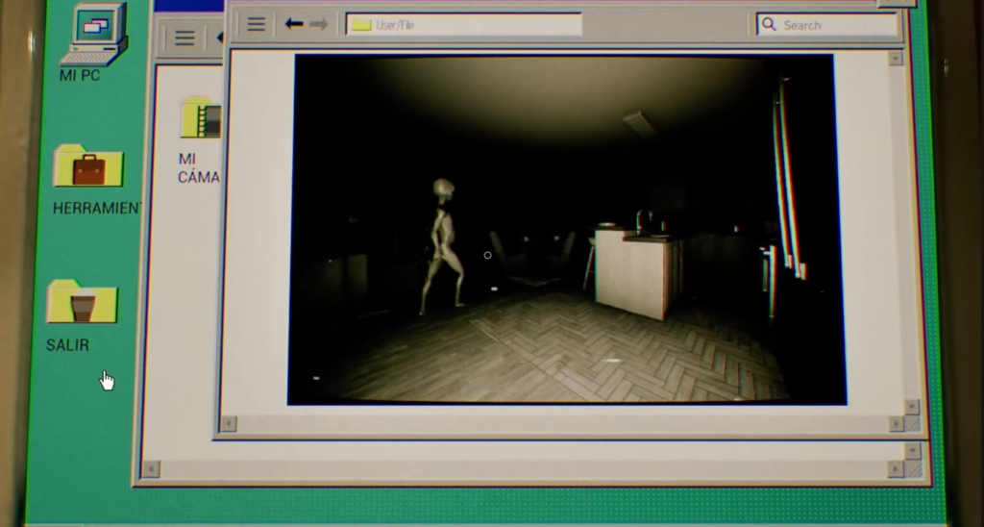Click the alien figure in the camera photo
Screen dimensions: 984x527
pyautogui.click(x=442, y=245)
